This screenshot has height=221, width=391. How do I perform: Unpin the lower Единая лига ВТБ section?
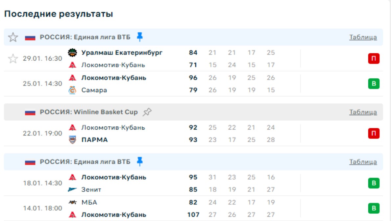pyautogui.click(x=140, y=161)
